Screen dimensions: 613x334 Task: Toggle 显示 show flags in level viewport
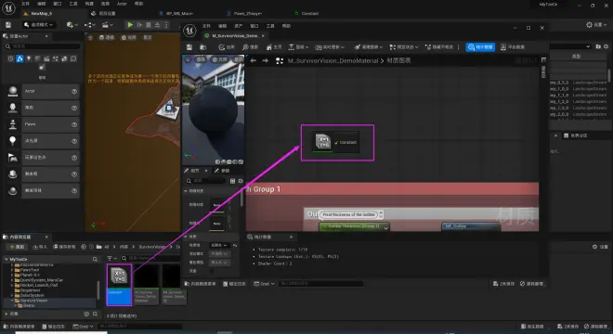pos(148,38)
